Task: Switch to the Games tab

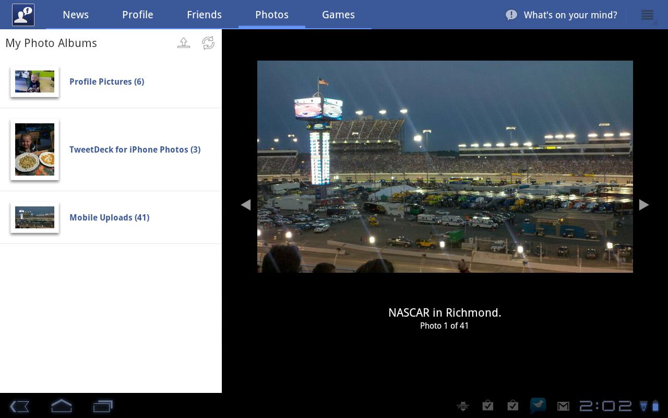Action: [338, 15]
